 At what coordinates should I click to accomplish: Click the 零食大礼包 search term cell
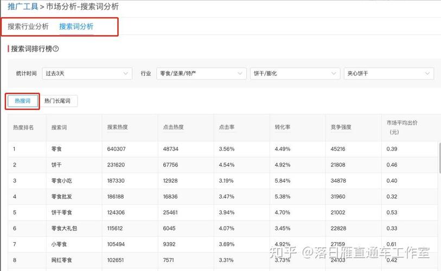click(x=64, y=228)
